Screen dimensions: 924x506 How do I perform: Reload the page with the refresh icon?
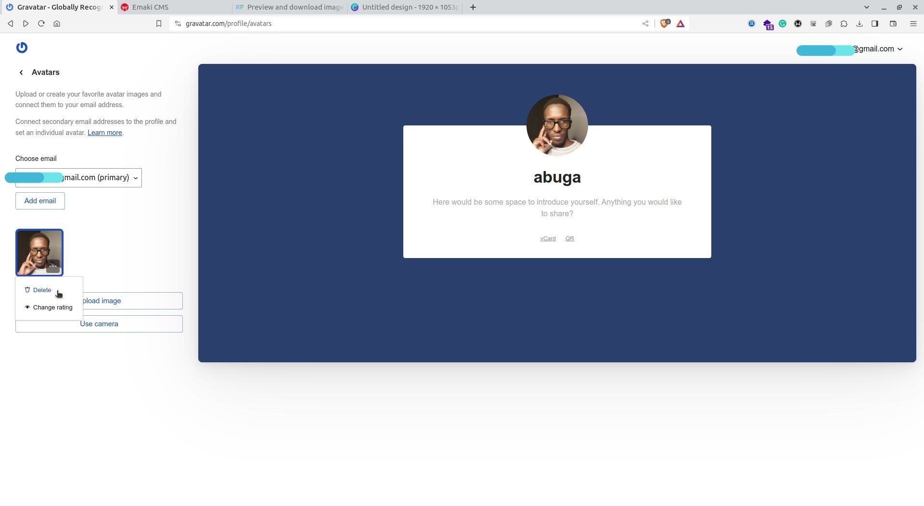pos(41,24)
